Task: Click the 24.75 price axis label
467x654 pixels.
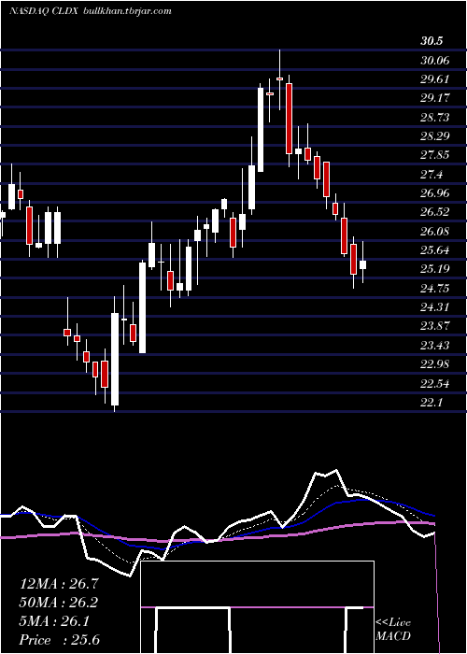Action: click(435, 288)
